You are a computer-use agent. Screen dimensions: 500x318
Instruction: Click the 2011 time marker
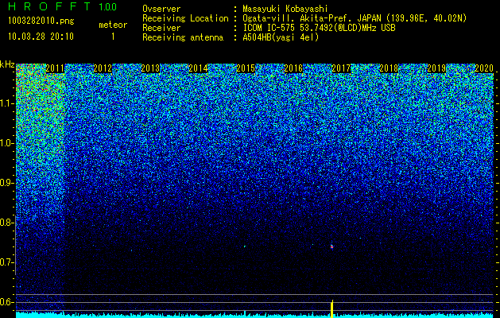[55, 68]
